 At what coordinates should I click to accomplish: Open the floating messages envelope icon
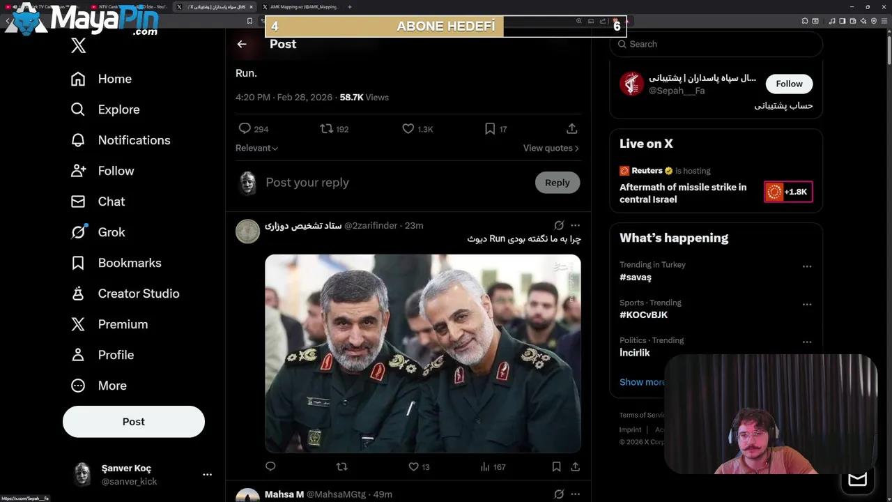coord(857,479)
